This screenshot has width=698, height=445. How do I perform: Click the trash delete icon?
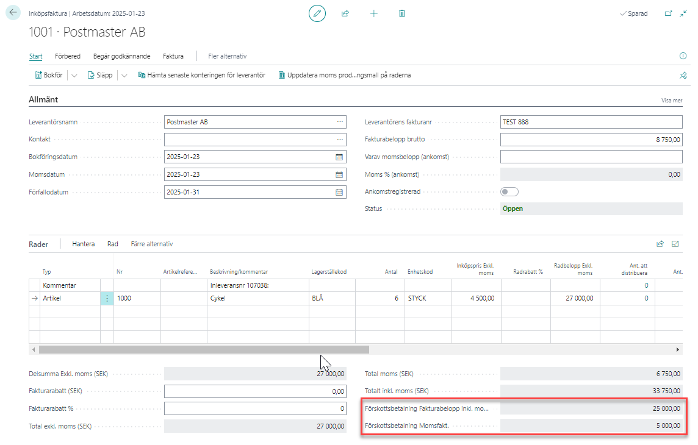click(x=402, y=13)
